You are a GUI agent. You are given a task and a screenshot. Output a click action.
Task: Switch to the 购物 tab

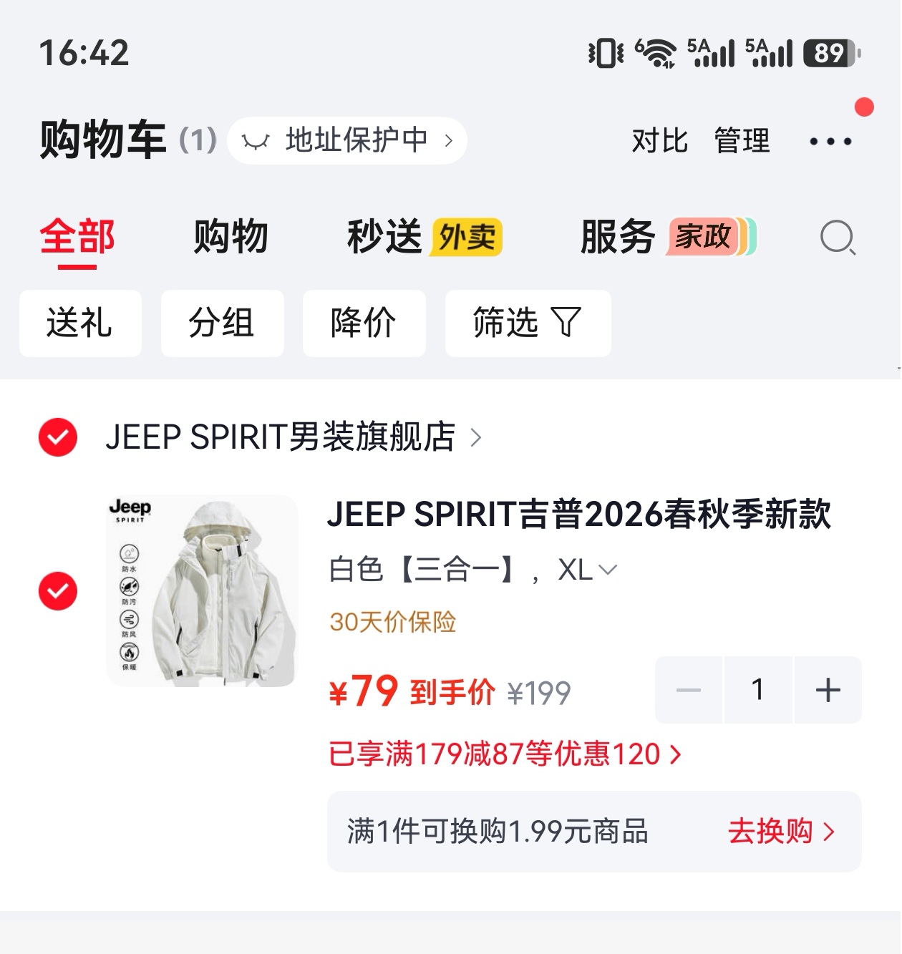coord(231,237)
